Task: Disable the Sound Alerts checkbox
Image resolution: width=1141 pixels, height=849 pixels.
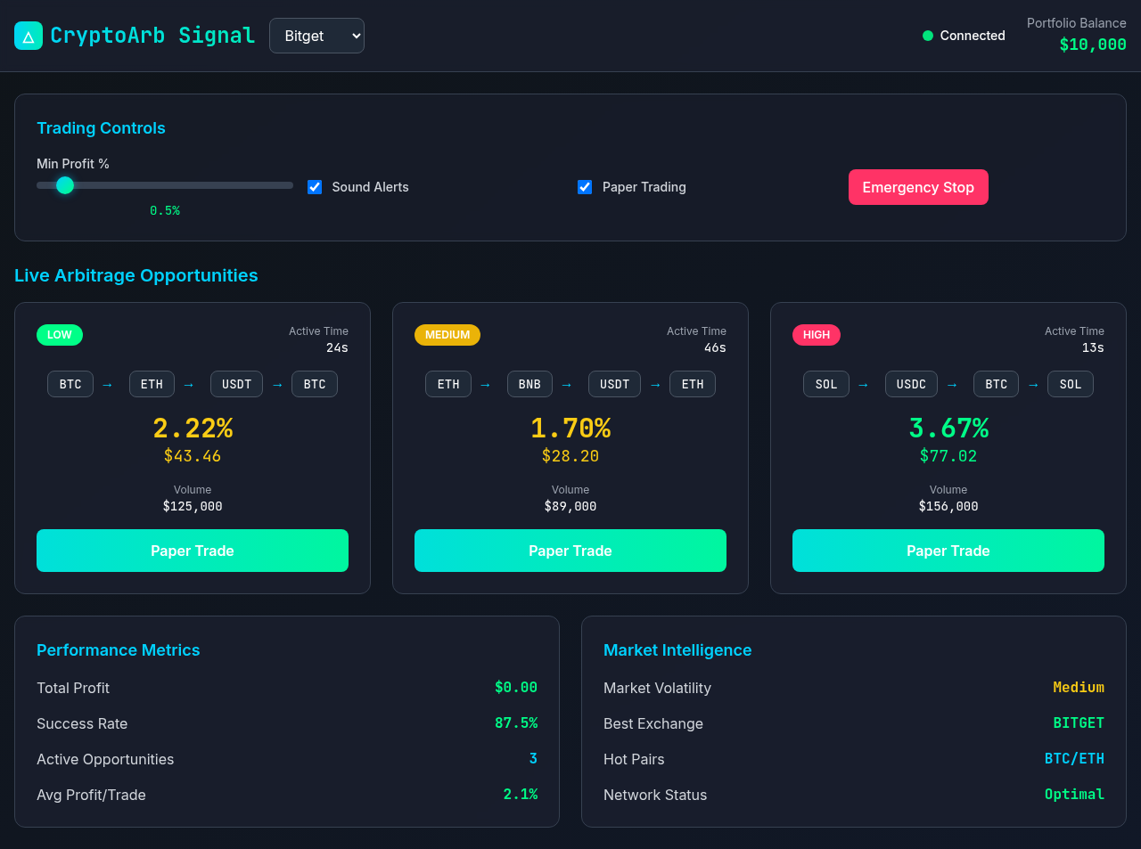Action: point(315,187)
